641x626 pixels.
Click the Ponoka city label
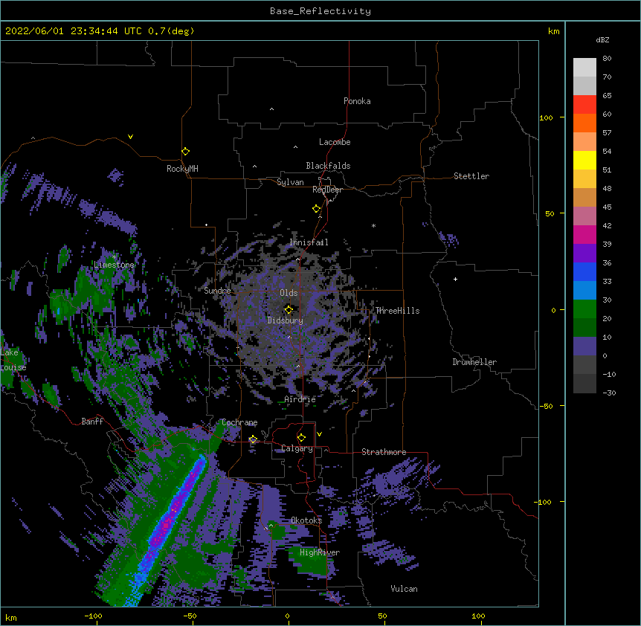click(357, 101)
